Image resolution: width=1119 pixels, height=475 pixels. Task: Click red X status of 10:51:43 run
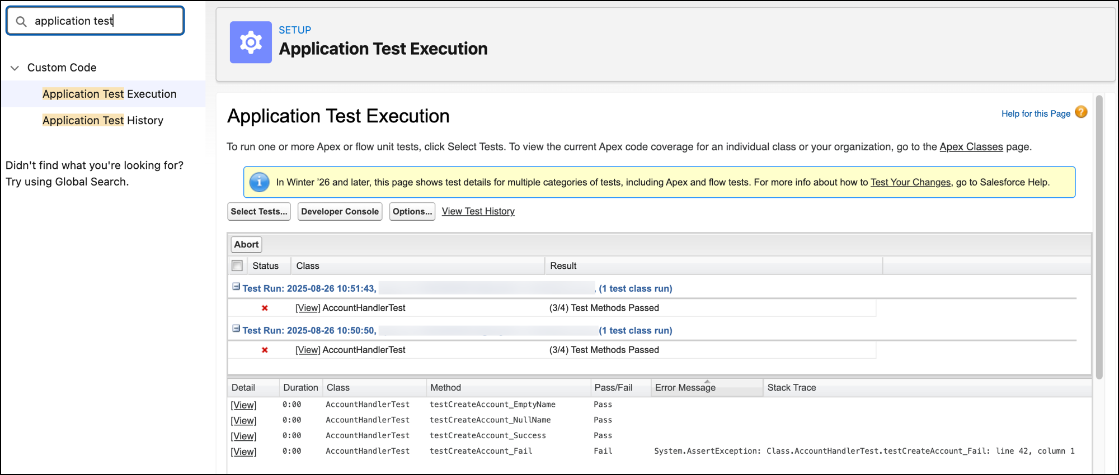pyautogui.click(x=265, y=308)
